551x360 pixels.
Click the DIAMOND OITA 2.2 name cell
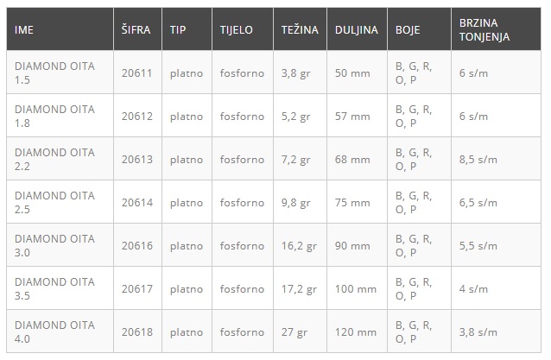[x=54, y=159]
